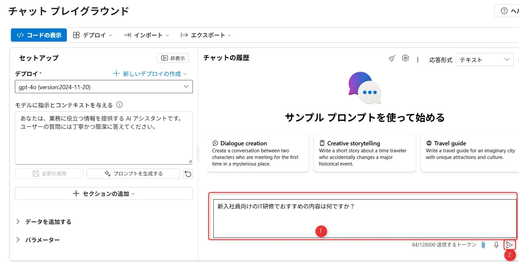Click the info icon next to モデルに指示とコンテキストを与える

pos(119,105)
